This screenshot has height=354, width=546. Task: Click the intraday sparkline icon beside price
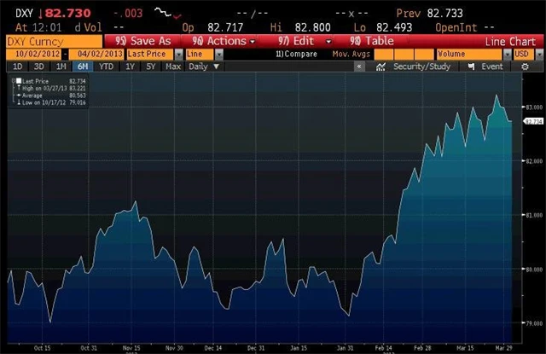tap(168, 14)
